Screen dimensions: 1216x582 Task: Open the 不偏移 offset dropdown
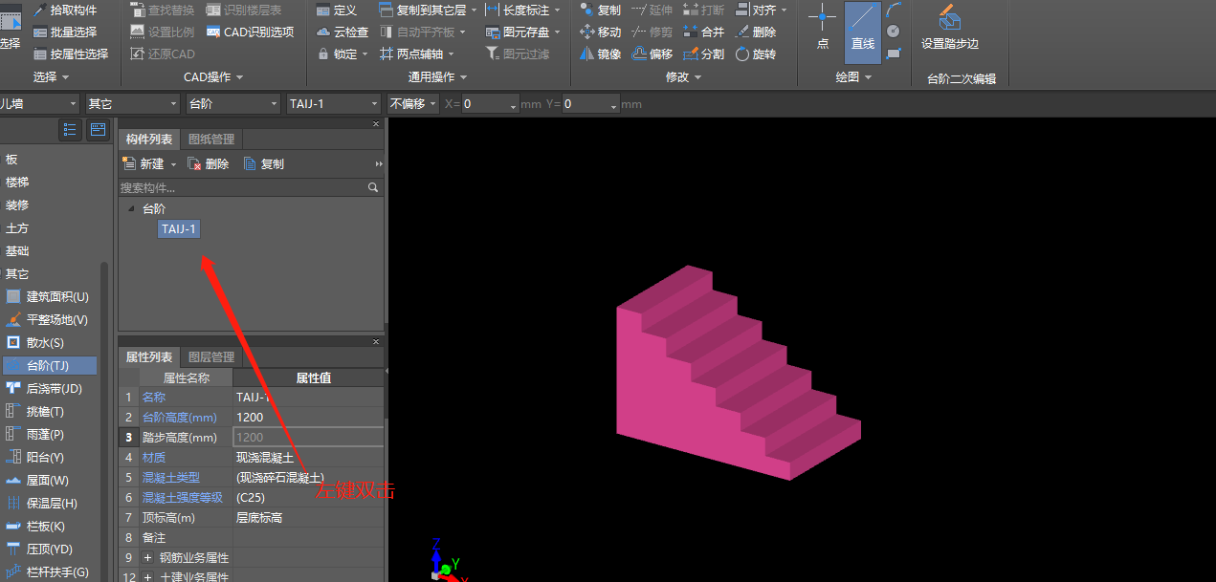pos(413,103)
